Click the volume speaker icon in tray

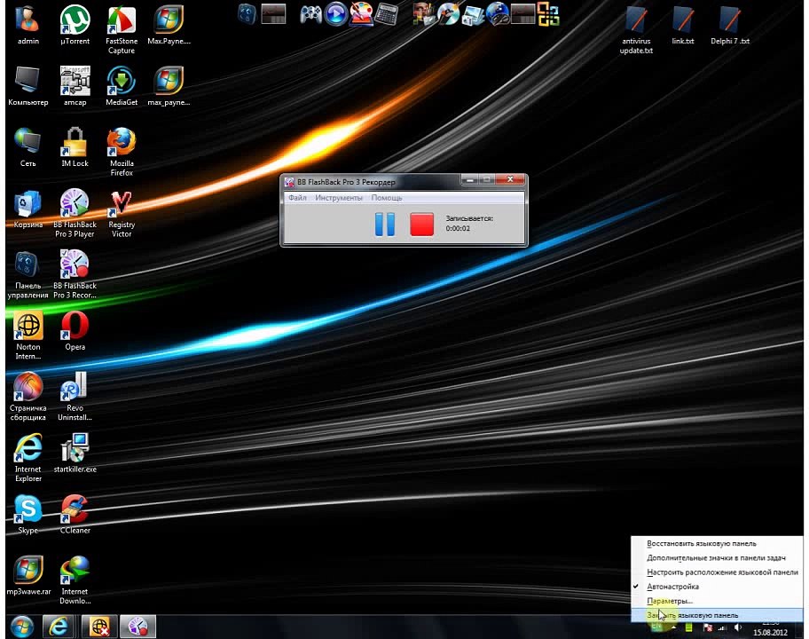click(738, 627)
